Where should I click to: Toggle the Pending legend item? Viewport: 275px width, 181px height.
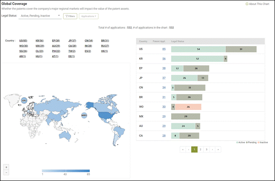251,142
